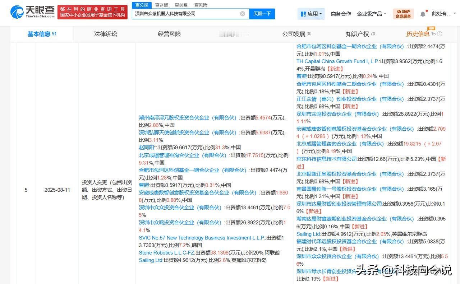Switch to the 法律诉讼 tab

(106, 34)
